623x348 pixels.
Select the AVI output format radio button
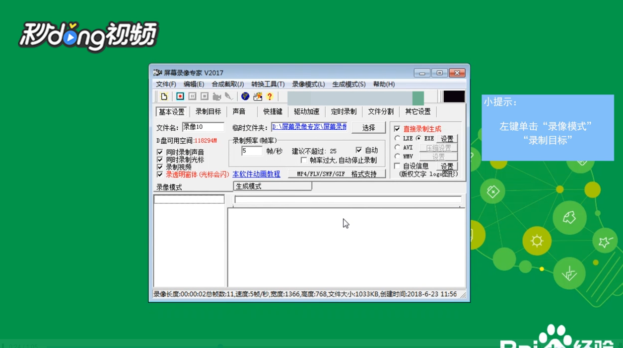[x=397, y=147]
